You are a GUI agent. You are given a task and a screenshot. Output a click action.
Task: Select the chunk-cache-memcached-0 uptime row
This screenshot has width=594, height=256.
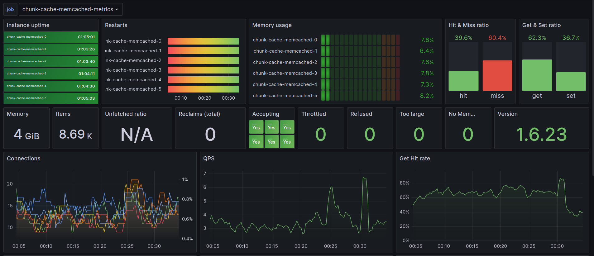point(51,37)
